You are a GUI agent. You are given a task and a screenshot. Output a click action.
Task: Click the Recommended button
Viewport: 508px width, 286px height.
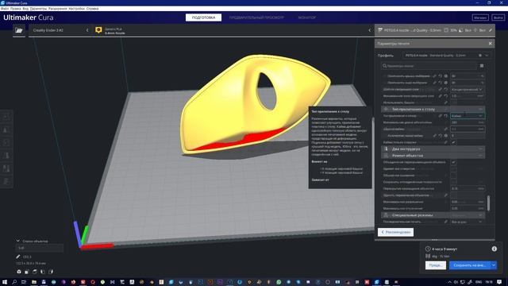pos(395,232)
